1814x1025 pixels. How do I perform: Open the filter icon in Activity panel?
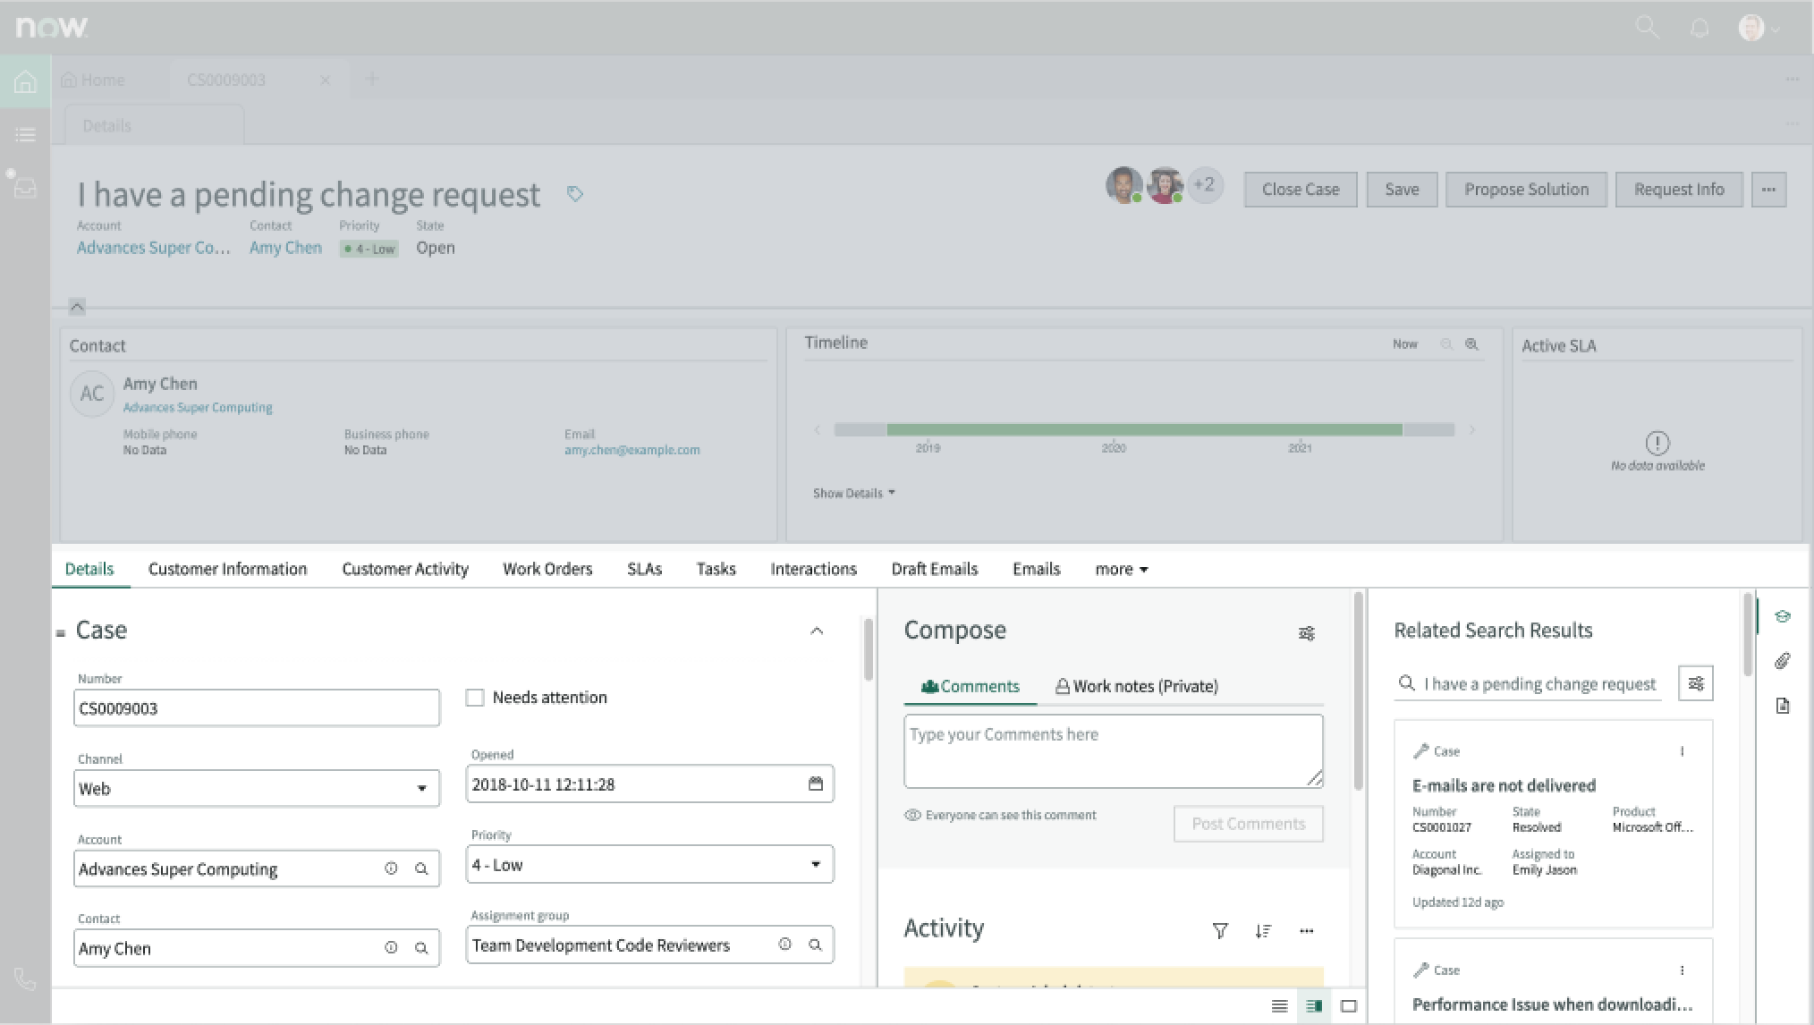1220,930
